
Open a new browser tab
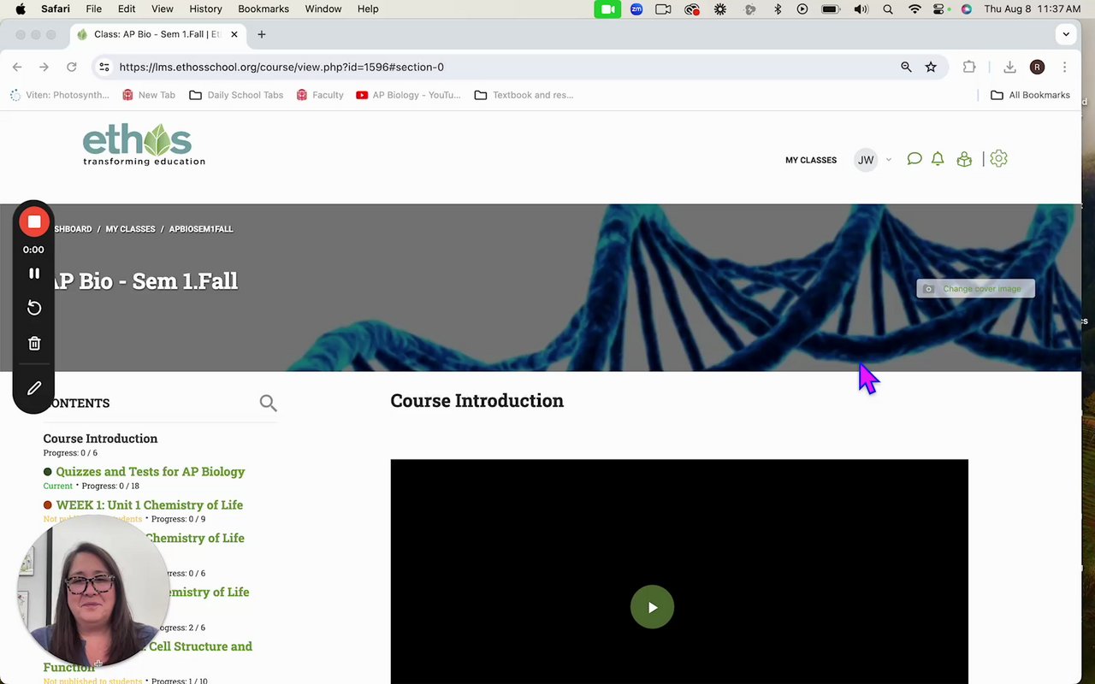coord(262,34)
